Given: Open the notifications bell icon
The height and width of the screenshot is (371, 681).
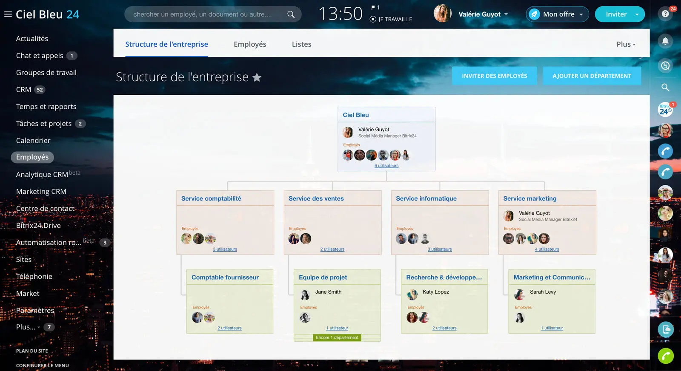Looking at the screenshot, I should 665,41.
